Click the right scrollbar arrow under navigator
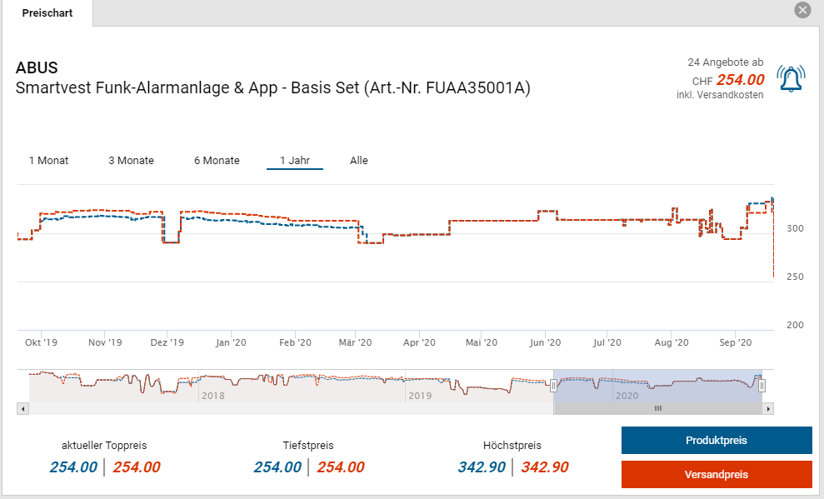Screen dimensions: 824x499 coord(768,409)
